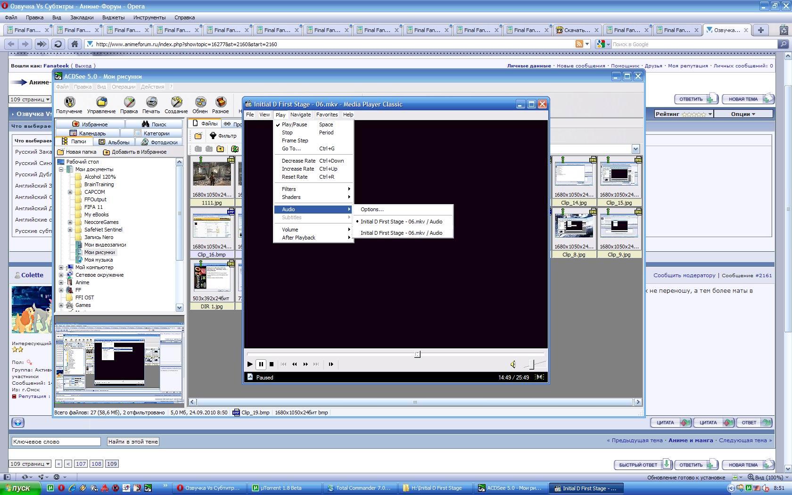Click the Pause button in Media Player Classic
This screenshot has height=495, width=792.
261,364
